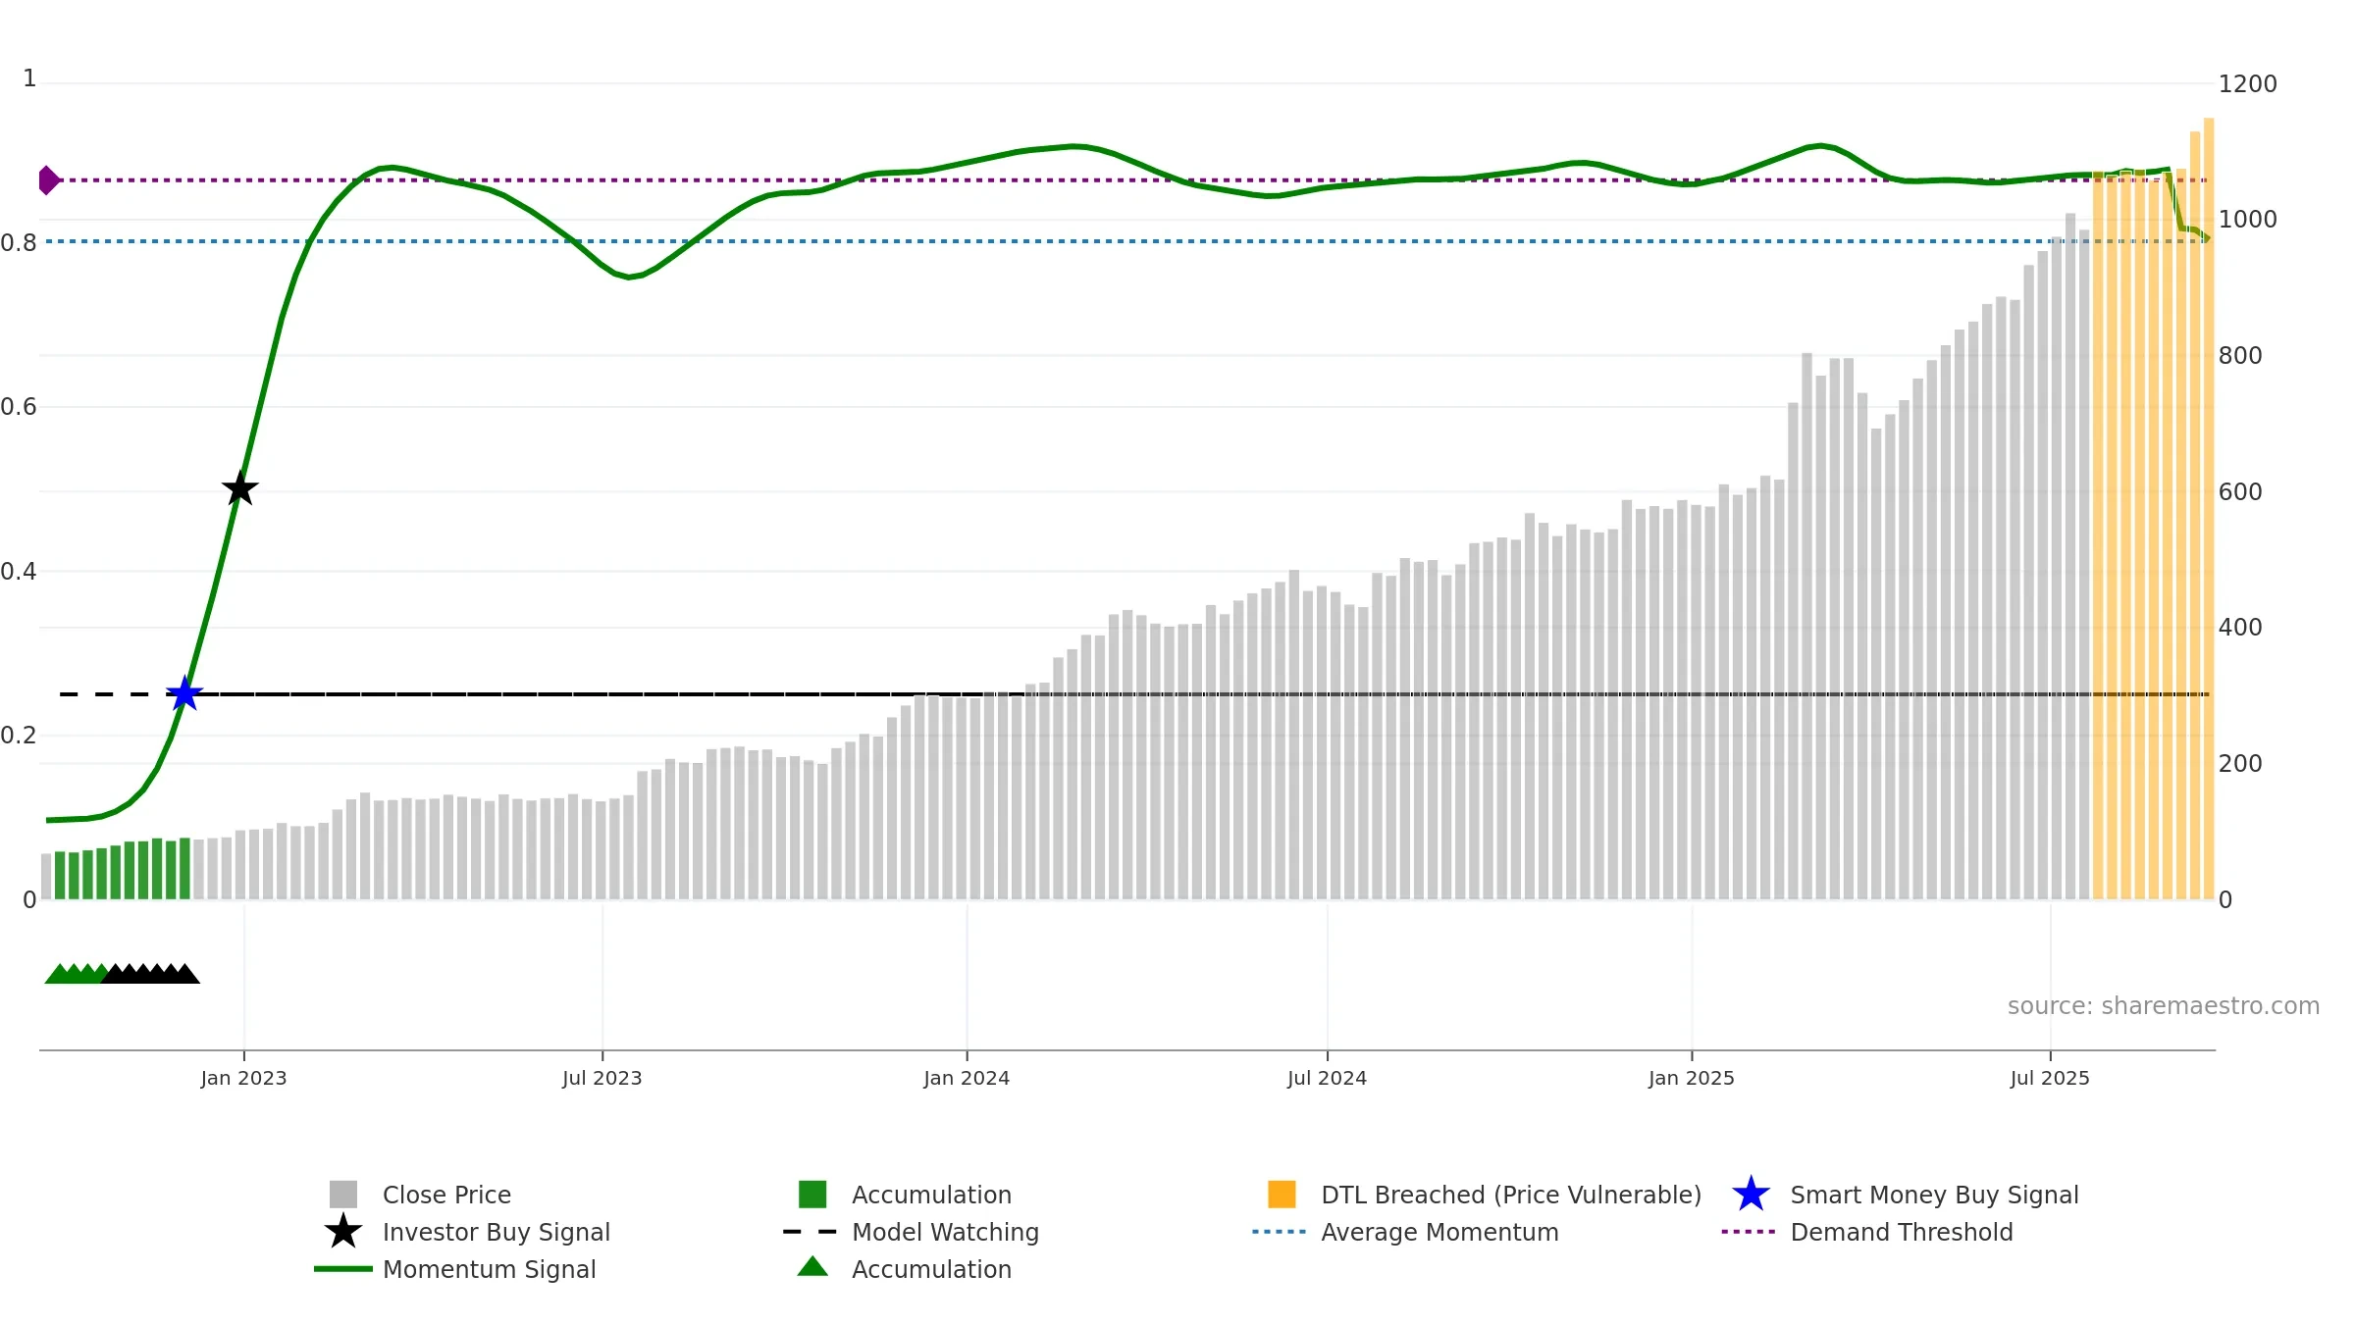Click the green triangle Accumulation legend icon
The width and height of the screenshot is (2355, 1324).
pyautogui.click(x=812, y=1267)
